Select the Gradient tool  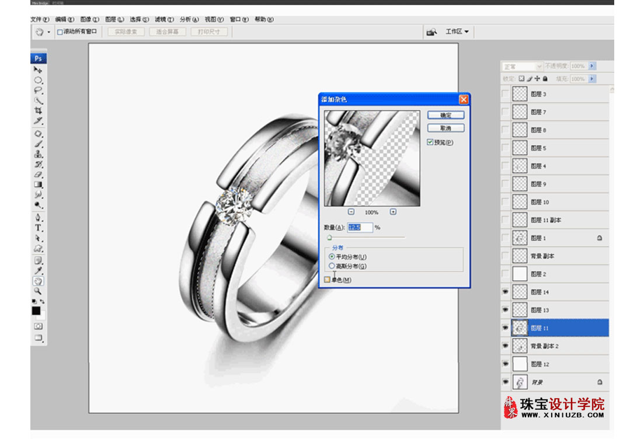pyautogui.click(x=38, y=184)
